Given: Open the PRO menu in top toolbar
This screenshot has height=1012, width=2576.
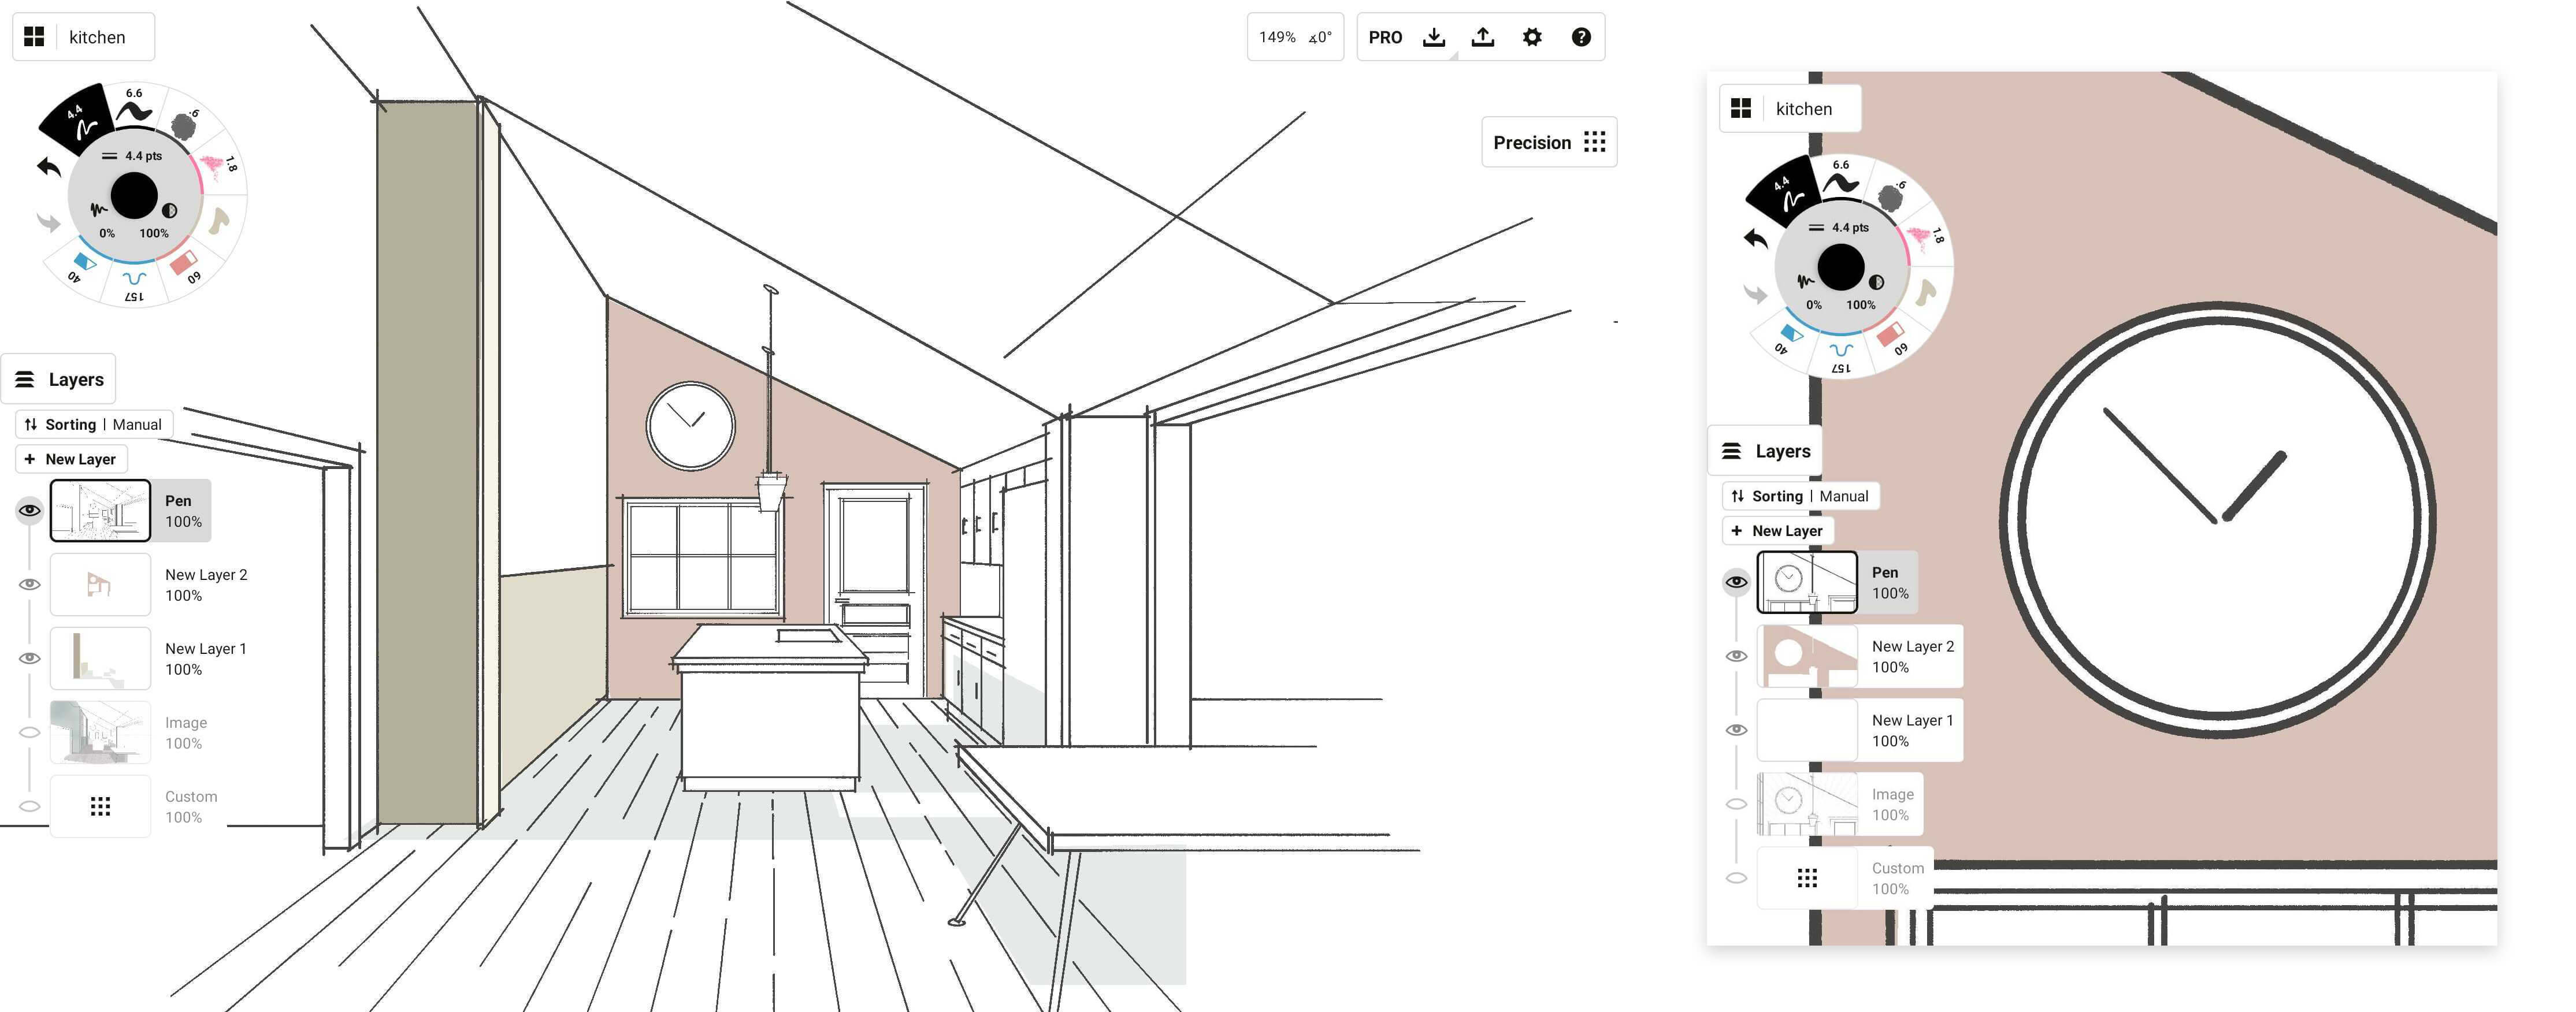Looking at the screenshot, I should pos(1385,37).
